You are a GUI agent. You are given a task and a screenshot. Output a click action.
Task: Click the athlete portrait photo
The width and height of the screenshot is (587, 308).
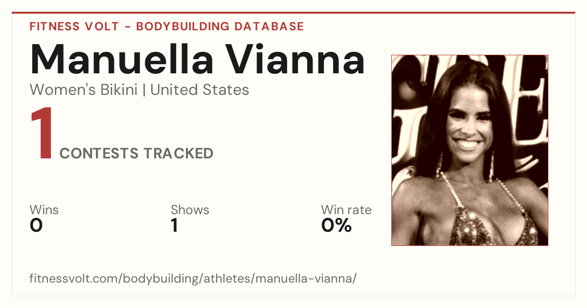tap(470, 150)
